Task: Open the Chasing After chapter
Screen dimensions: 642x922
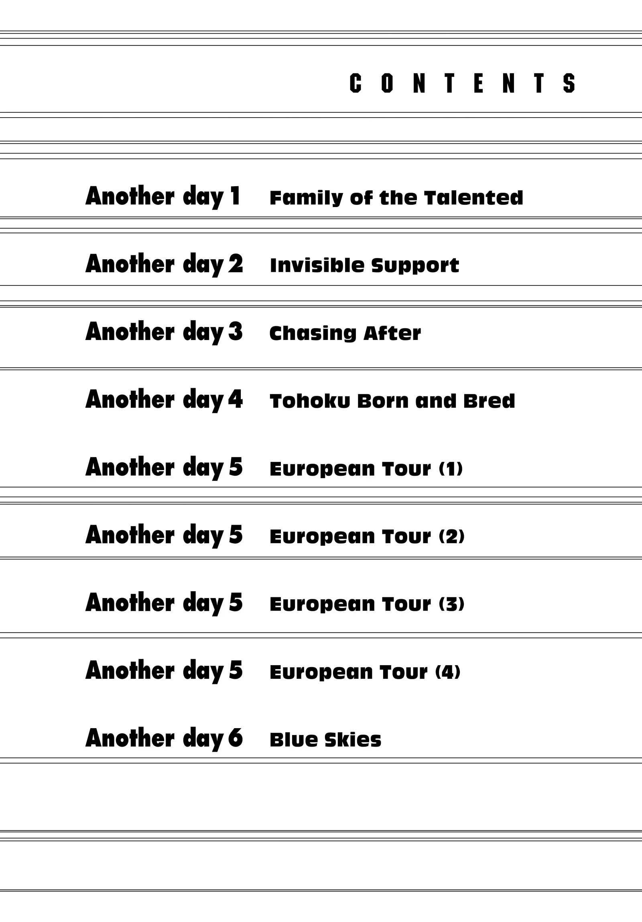Action: [345, 333]
